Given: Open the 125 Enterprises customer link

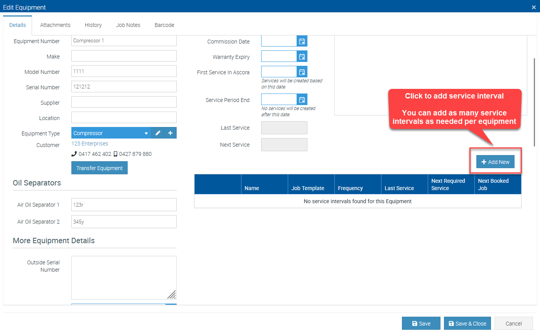Looking at the screenshot, I should [90, 144].
